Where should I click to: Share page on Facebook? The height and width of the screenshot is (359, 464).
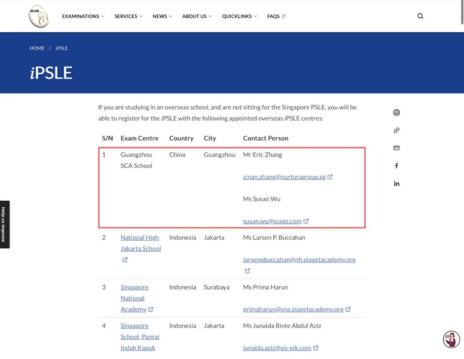pos(397,166)
